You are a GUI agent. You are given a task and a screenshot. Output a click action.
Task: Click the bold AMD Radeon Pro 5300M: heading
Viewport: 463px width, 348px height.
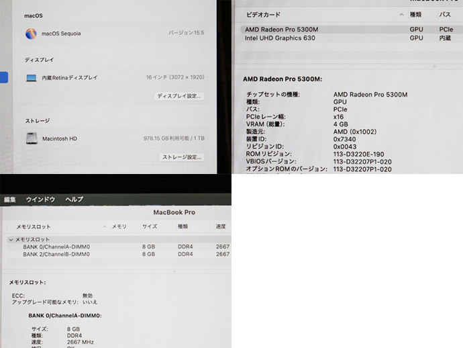pos(282,79)
